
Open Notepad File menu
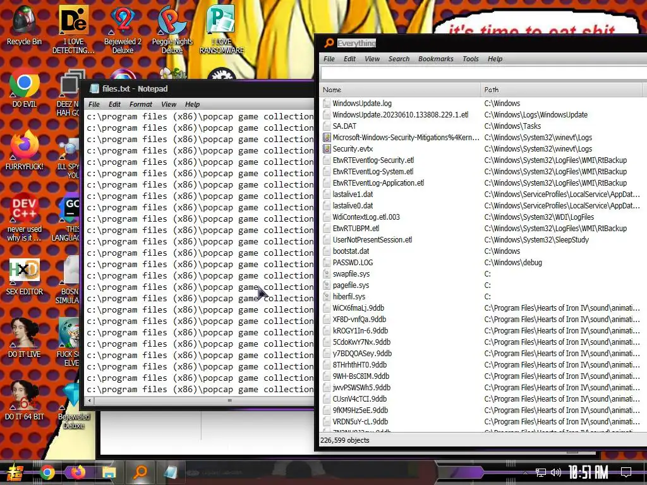(x=94, y=104)
